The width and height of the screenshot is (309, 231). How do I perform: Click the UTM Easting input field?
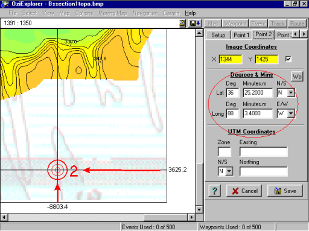point(264,152)
